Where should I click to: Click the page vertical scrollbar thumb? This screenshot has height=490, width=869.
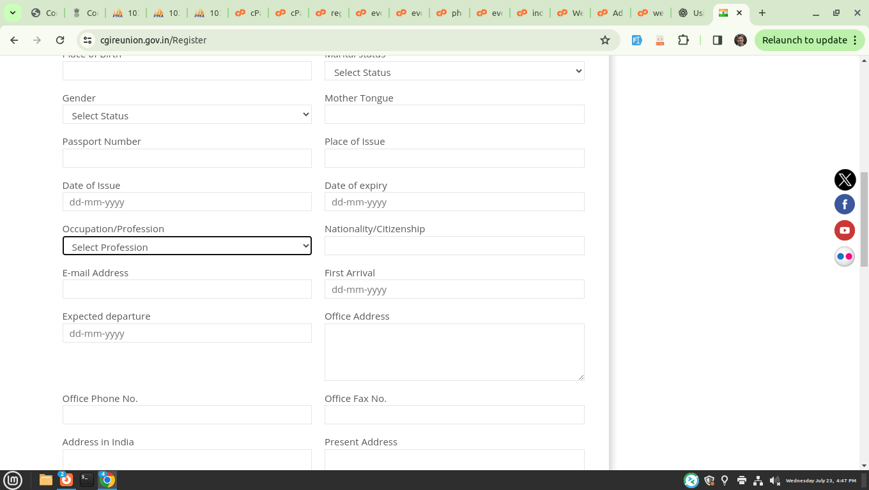click(x=864, y=219)
